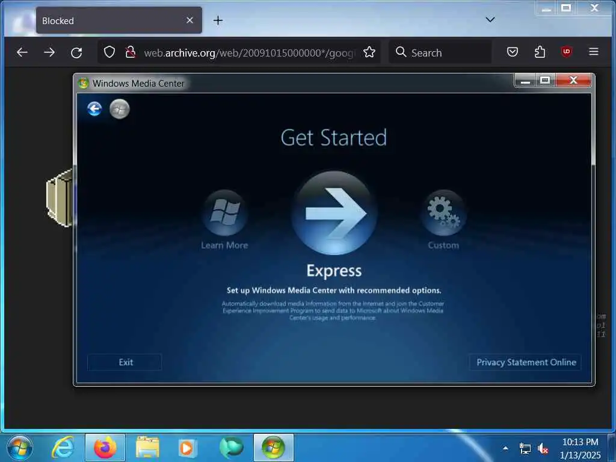Minimize the Windows Media Center window
This screenshot has width=616, height=462.
coord(525,81)
